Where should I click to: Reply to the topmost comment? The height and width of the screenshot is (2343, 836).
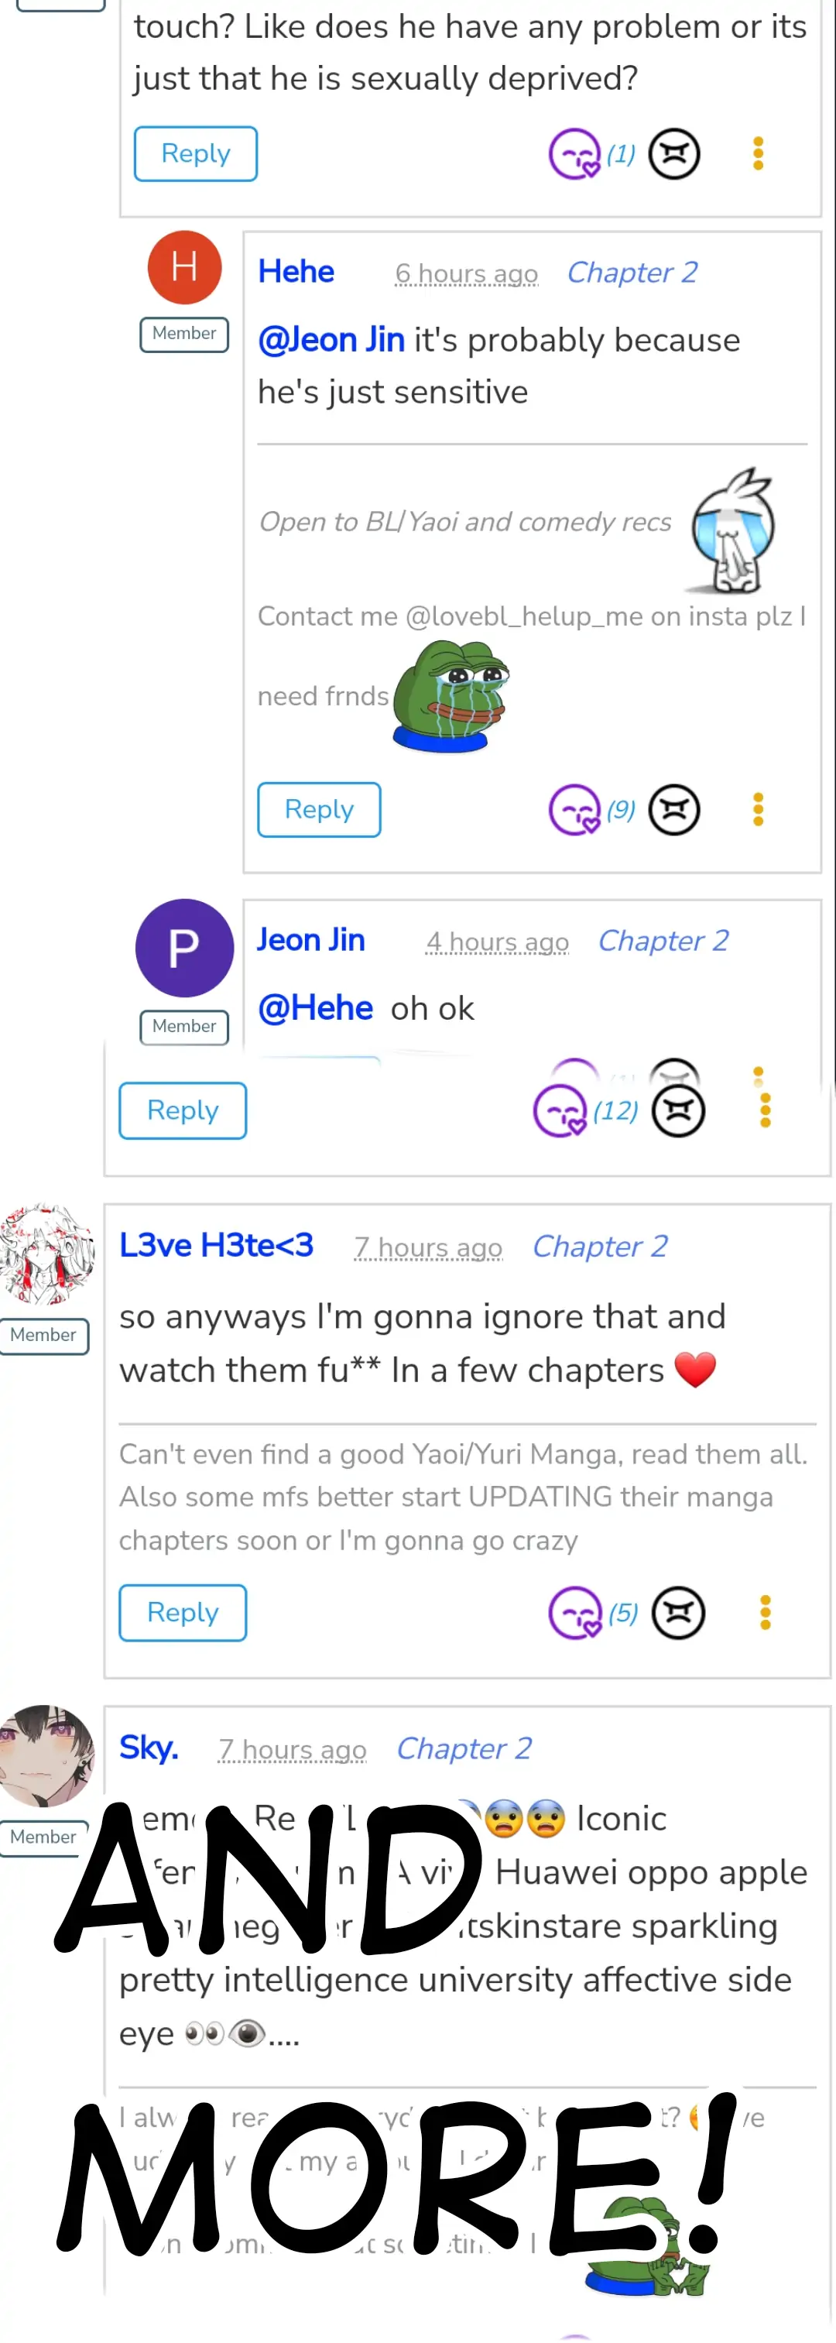(196, 154)
